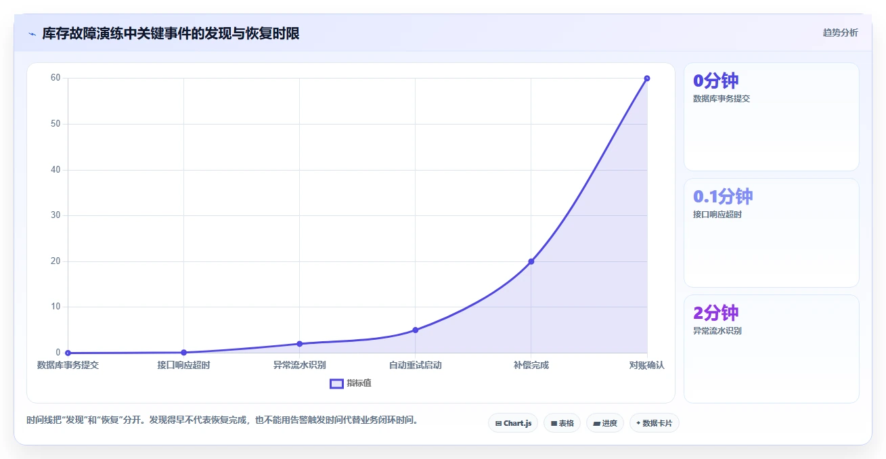Click the data point at 异常流水识别

[299, 344]
